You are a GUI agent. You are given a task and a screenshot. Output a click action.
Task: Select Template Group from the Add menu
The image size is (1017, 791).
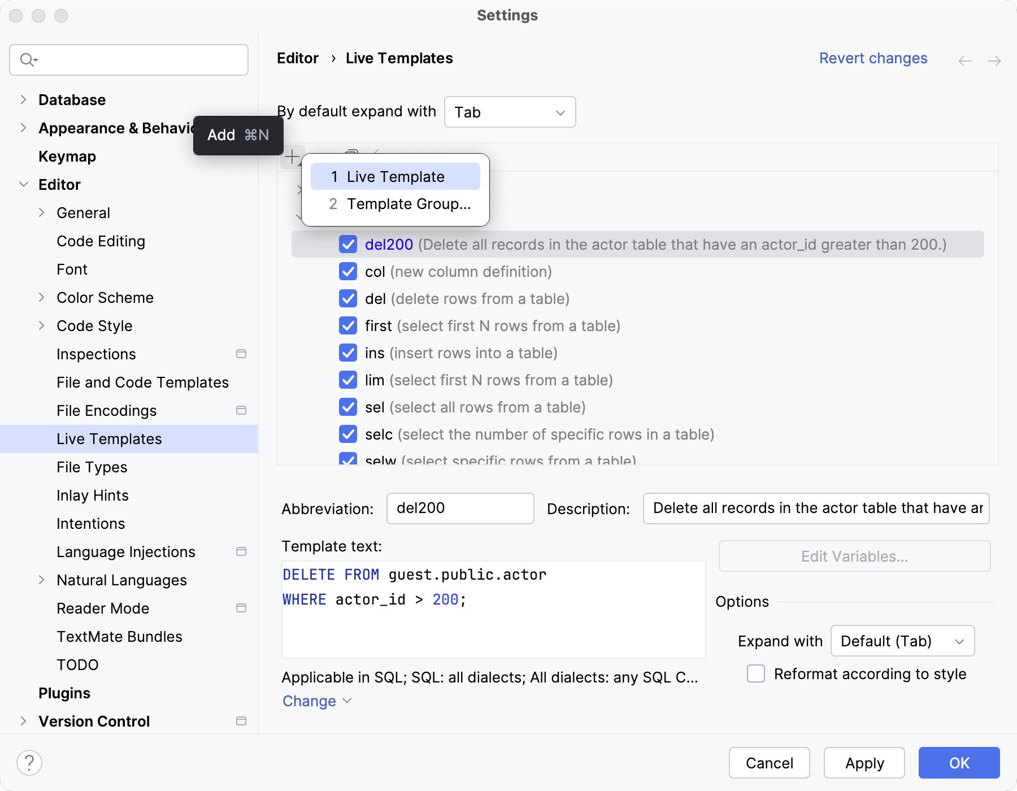click(x=395, y=204)
